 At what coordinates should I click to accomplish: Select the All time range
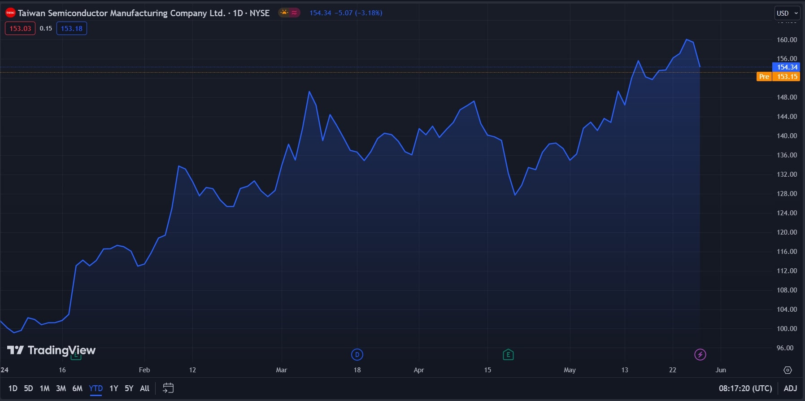(x=144, y=388)
